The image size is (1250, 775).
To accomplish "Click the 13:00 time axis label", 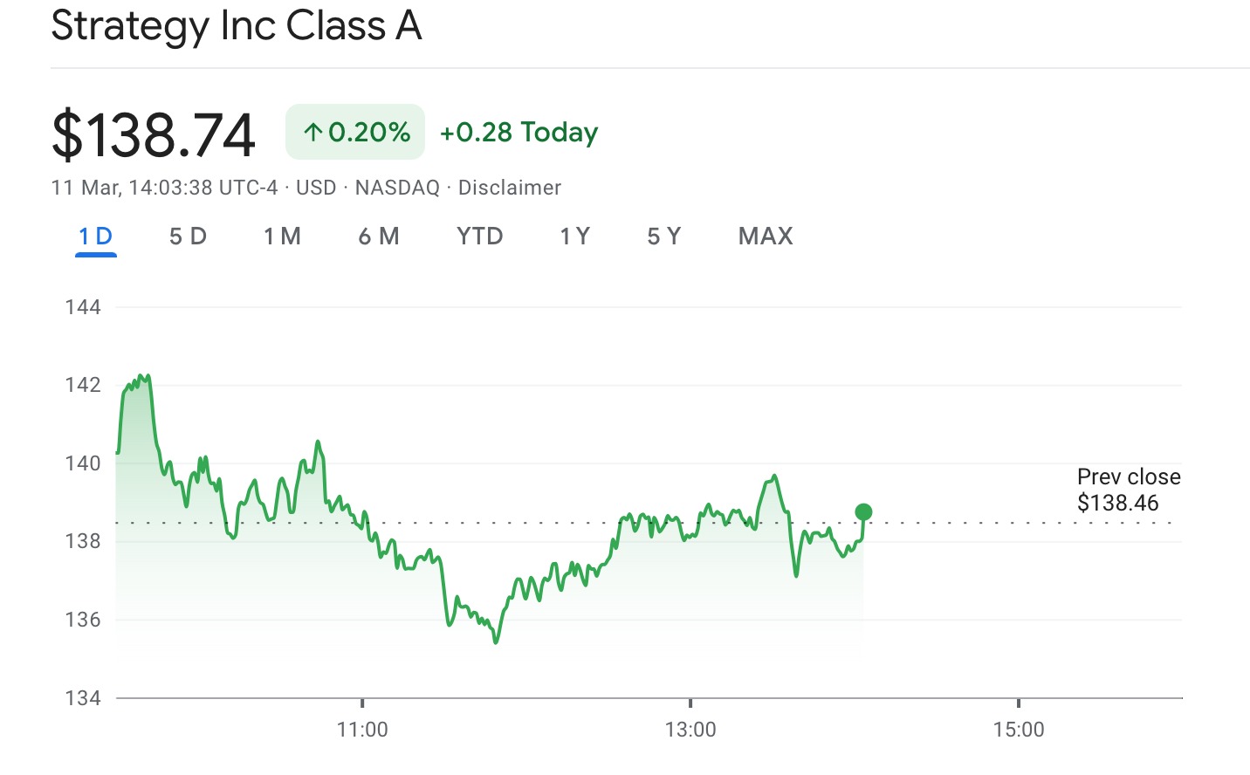I will [690, 730].
